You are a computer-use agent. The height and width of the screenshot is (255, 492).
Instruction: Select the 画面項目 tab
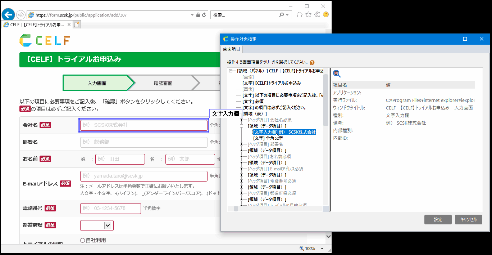232,49
